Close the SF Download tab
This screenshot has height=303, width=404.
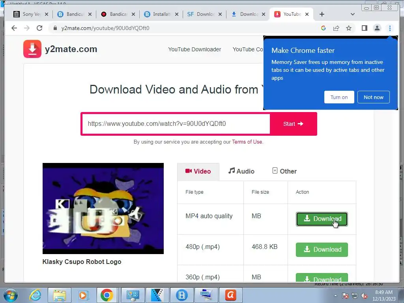click(220, 14)
